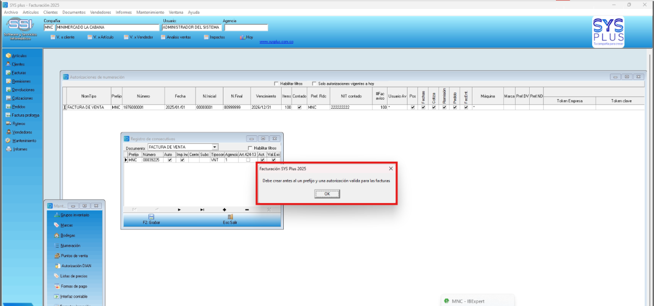Open the Documentos menu
This screenshot has height=306, width=654.
coord(74,12)
